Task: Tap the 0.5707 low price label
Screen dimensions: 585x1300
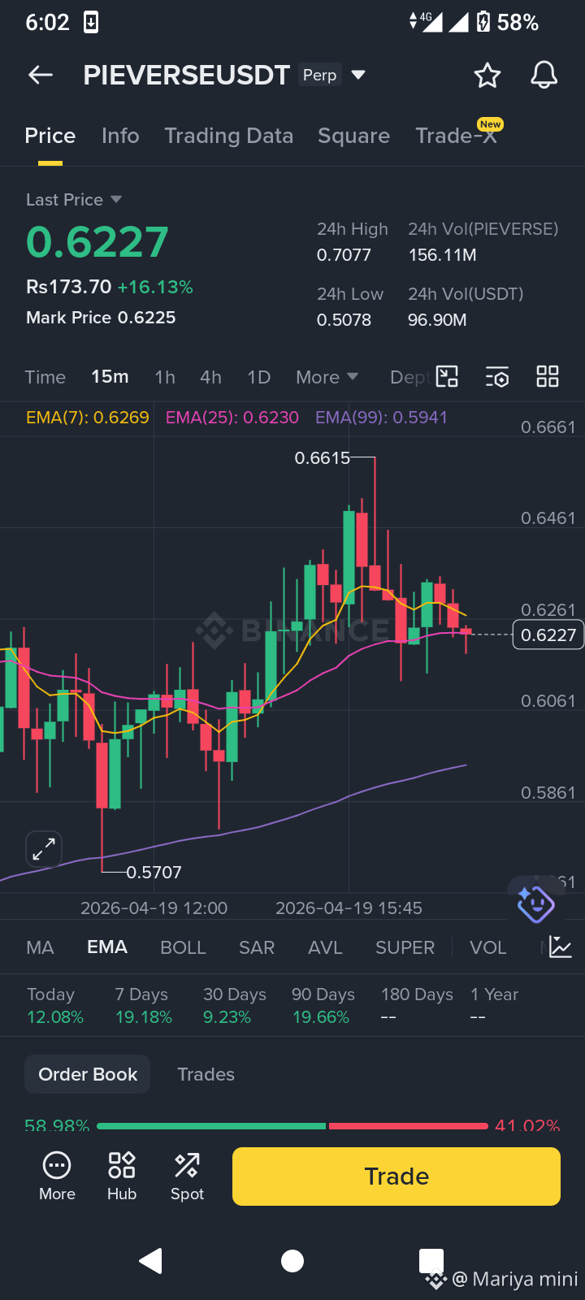Action: click(154, 873)
